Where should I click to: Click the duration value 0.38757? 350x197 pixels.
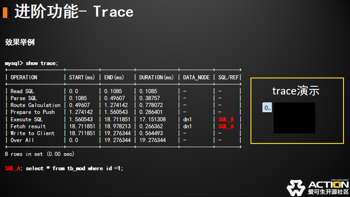pos(150,98)
